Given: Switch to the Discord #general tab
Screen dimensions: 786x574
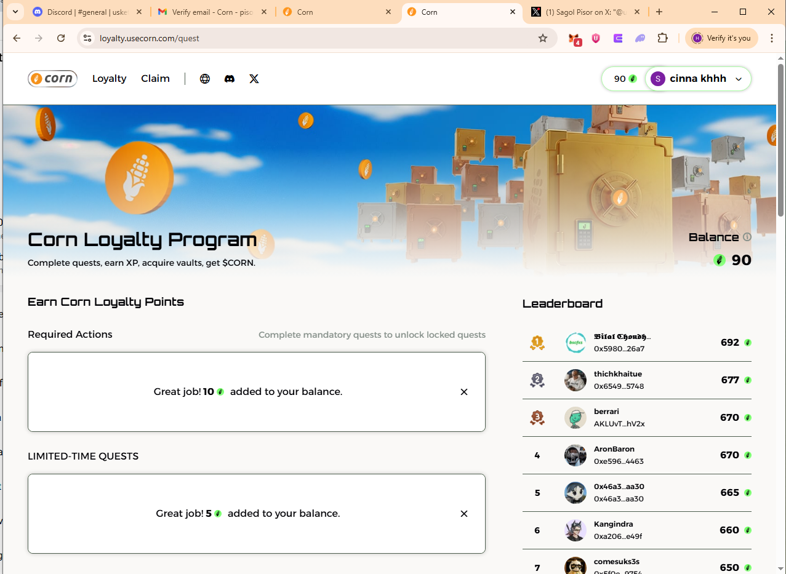Looking at the screenshot, I should (x=89, y=12).
